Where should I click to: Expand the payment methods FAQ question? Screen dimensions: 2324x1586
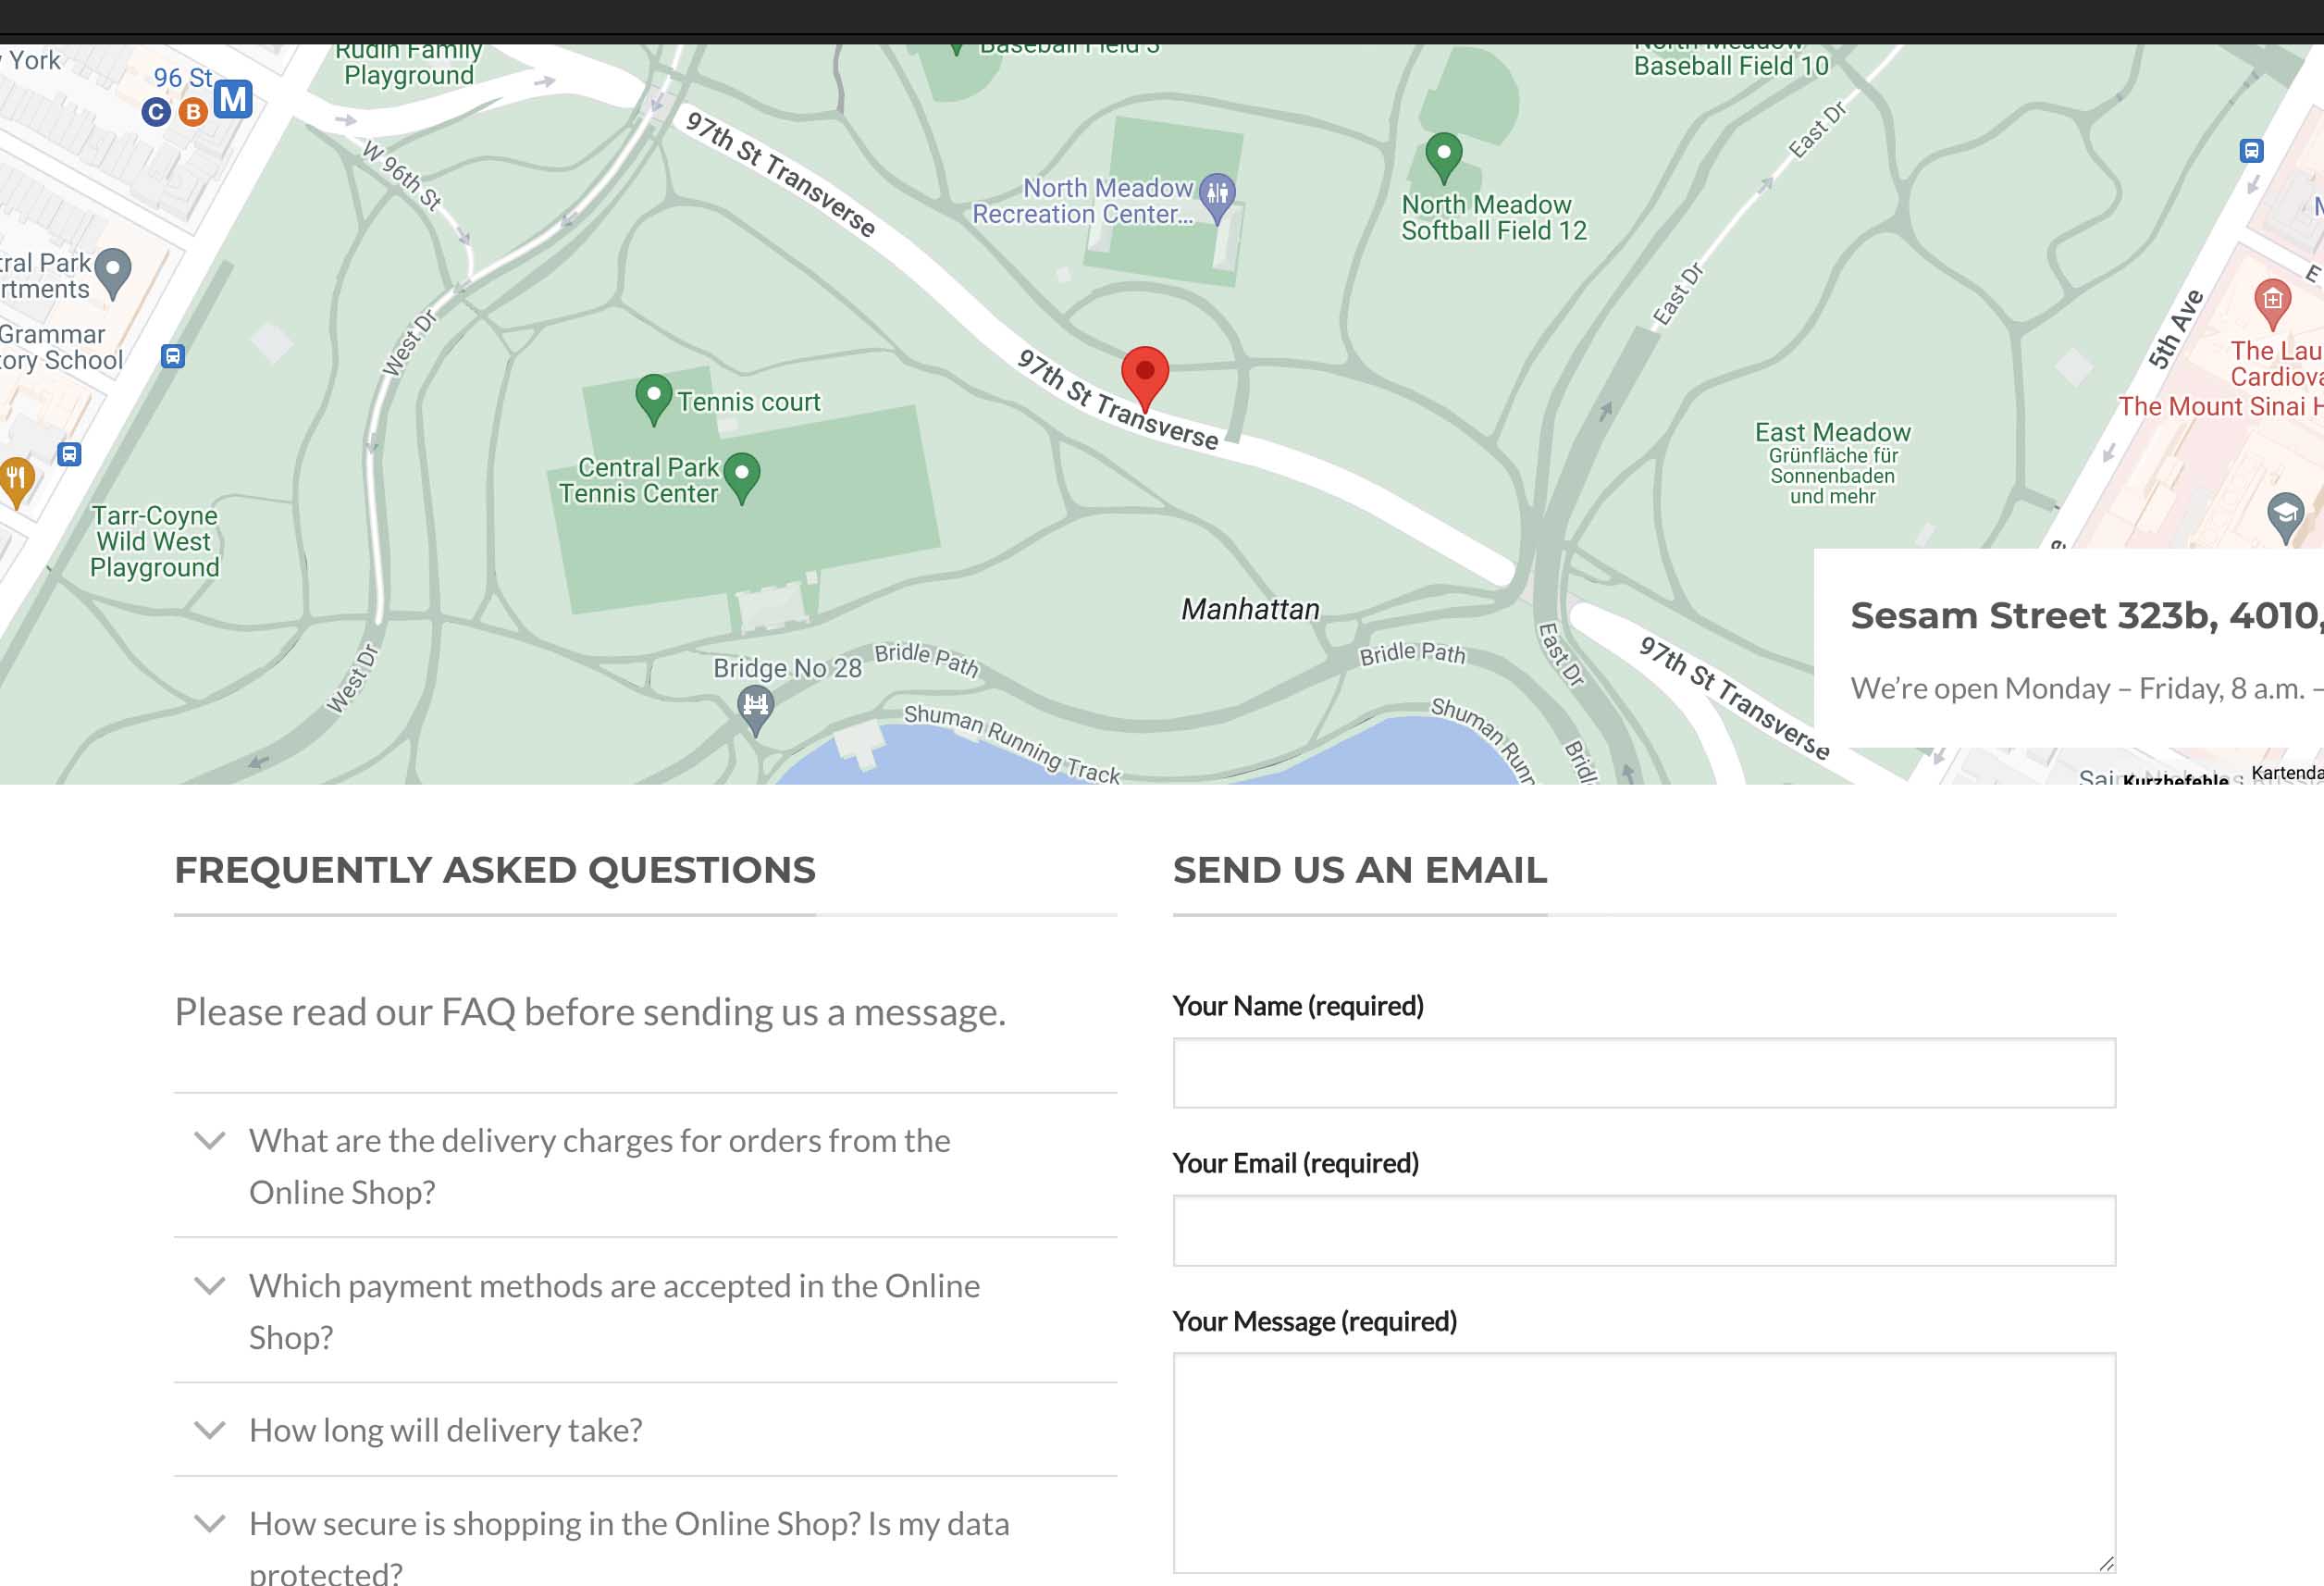645,1310
